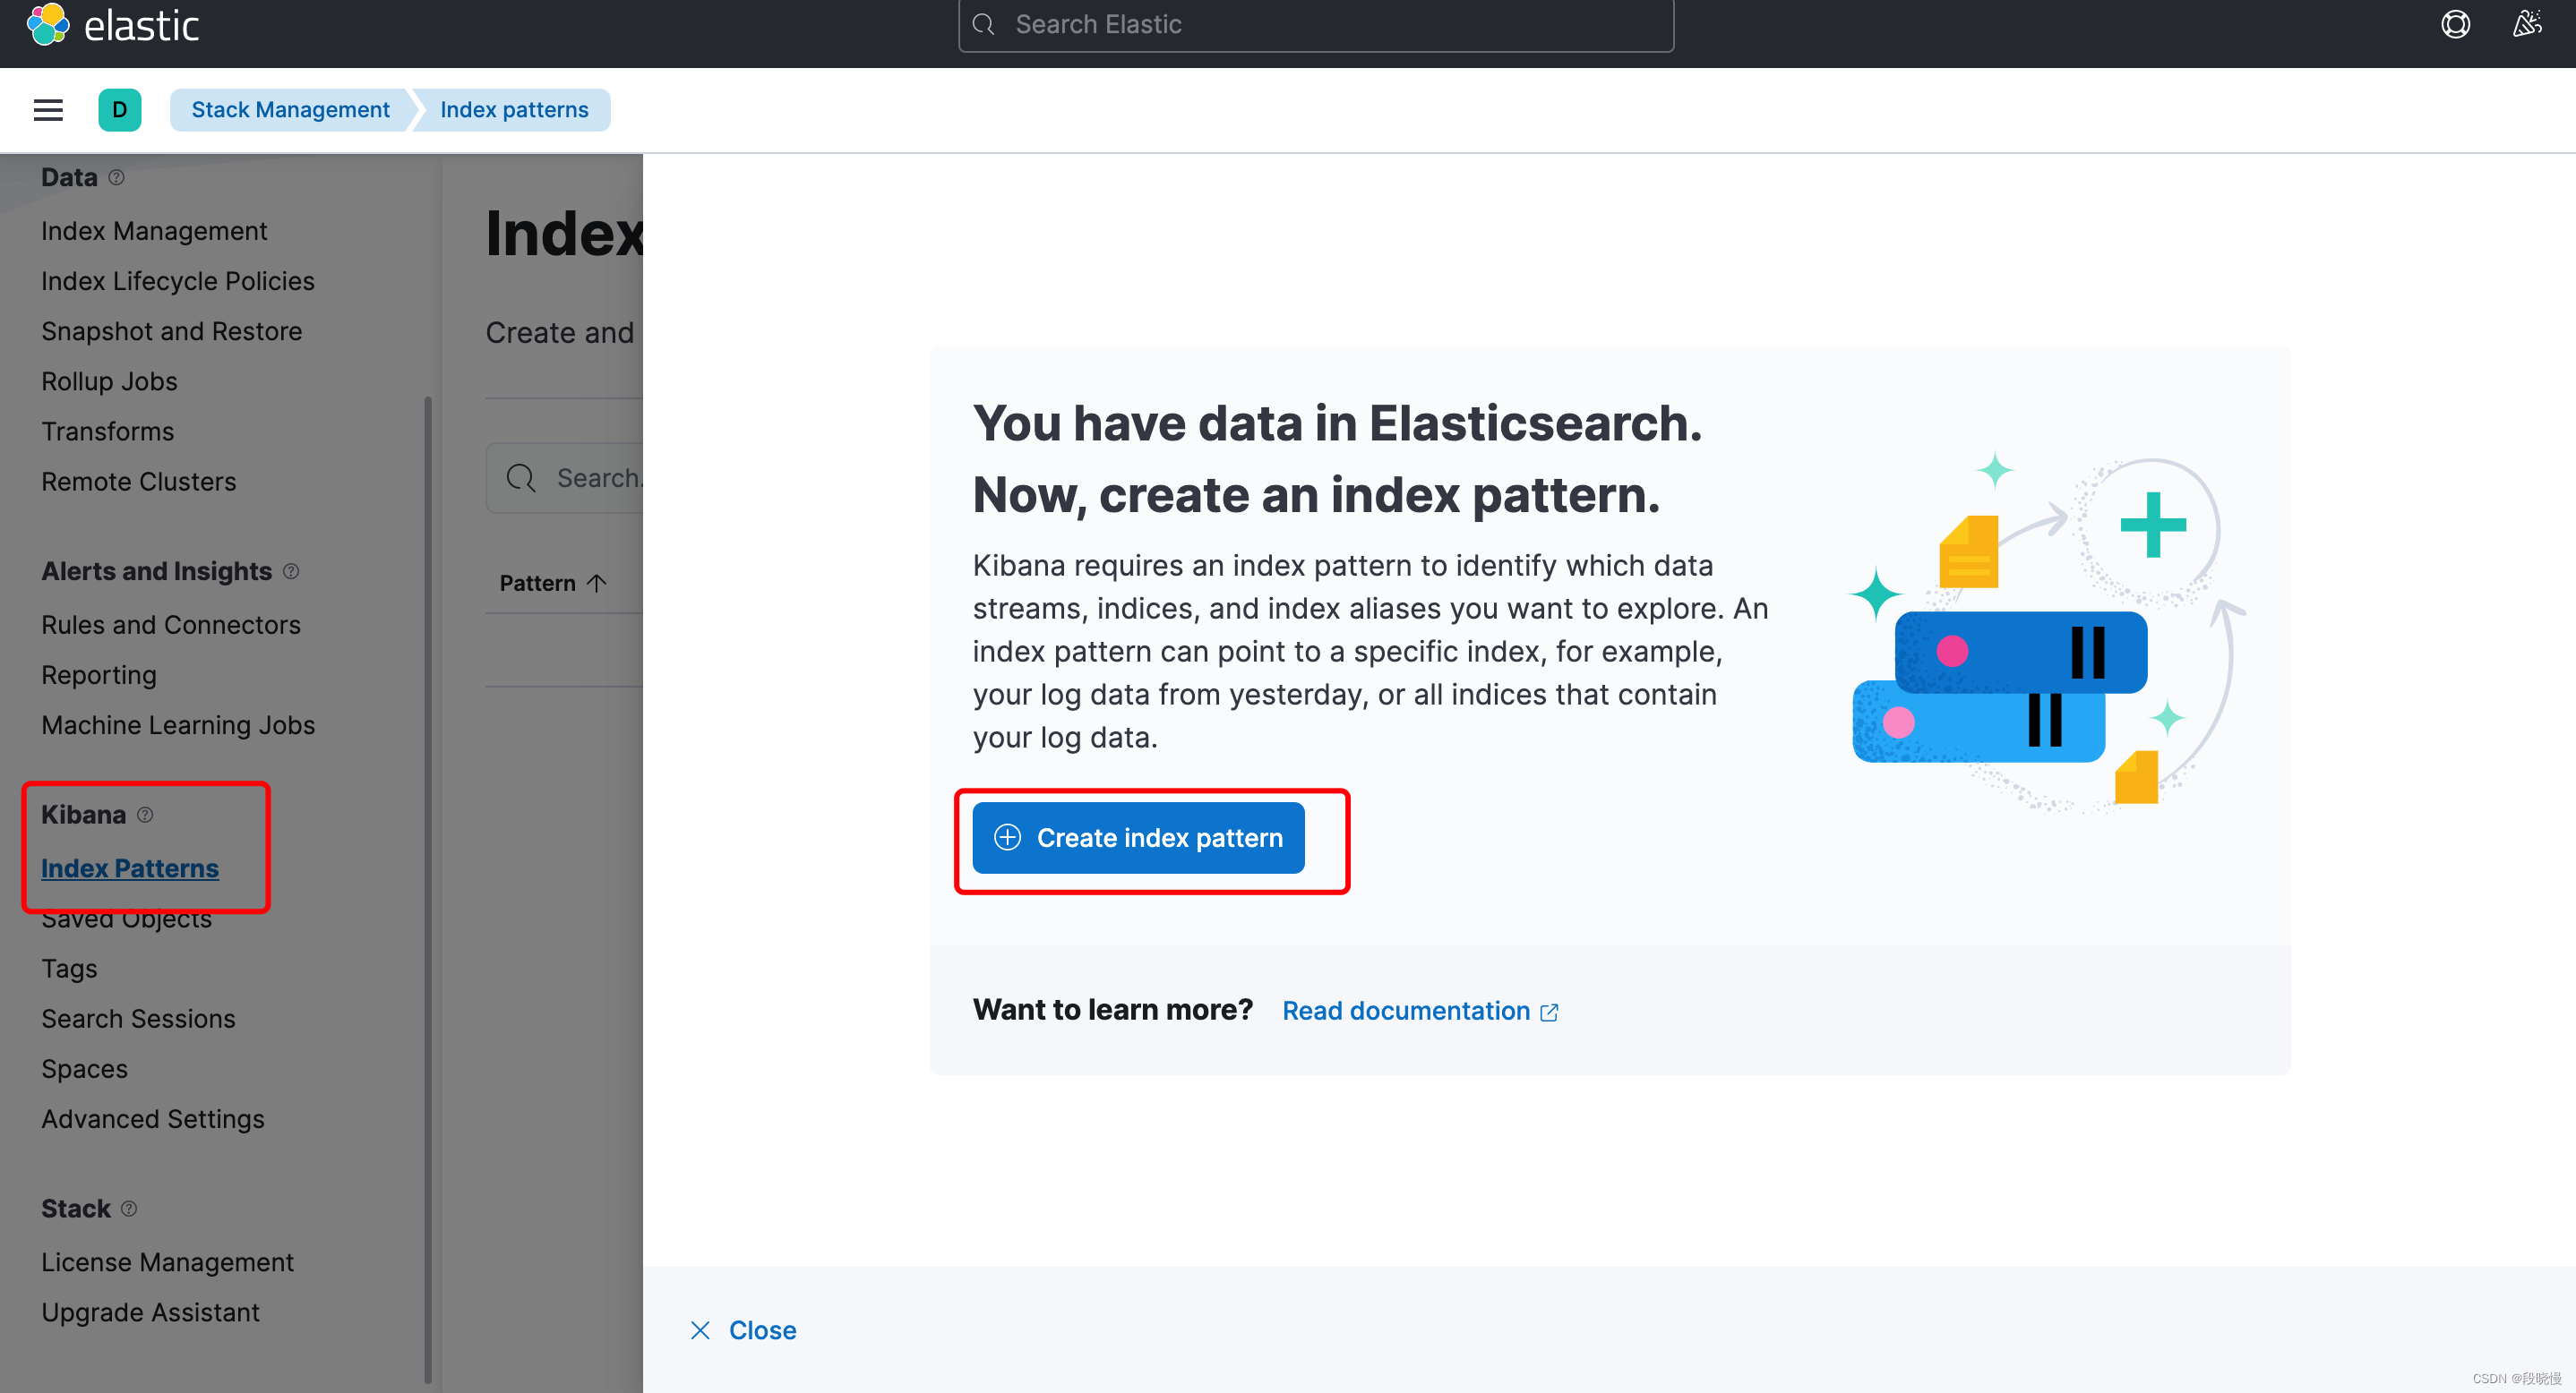Go to Stack Management breadcrumb
Image resolution: width=2576 pixels, height=1393 pixels.
290,110
